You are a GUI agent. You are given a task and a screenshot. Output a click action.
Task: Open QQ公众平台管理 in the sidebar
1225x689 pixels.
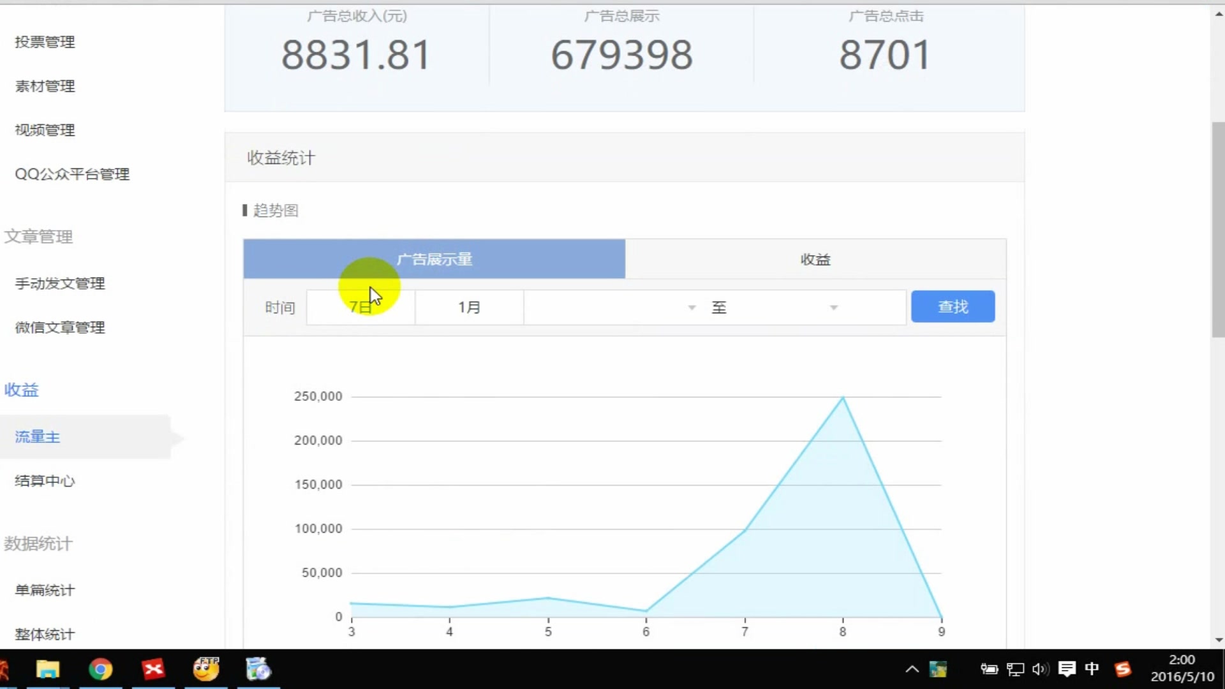[72, 174]
